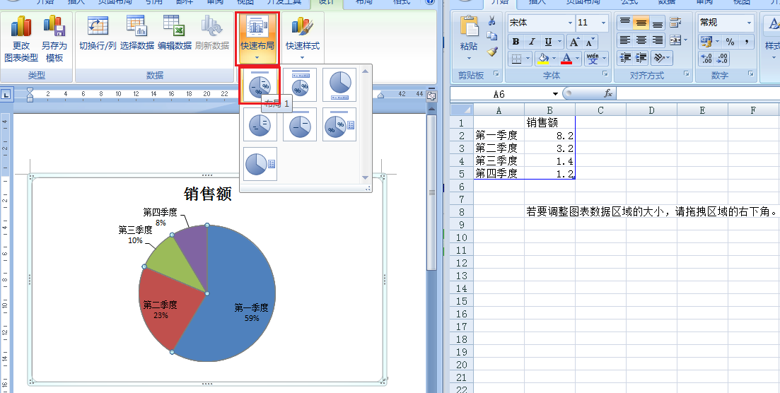
Task: Toggle Bottom Align in Excel
Action: tap(658, 23)
